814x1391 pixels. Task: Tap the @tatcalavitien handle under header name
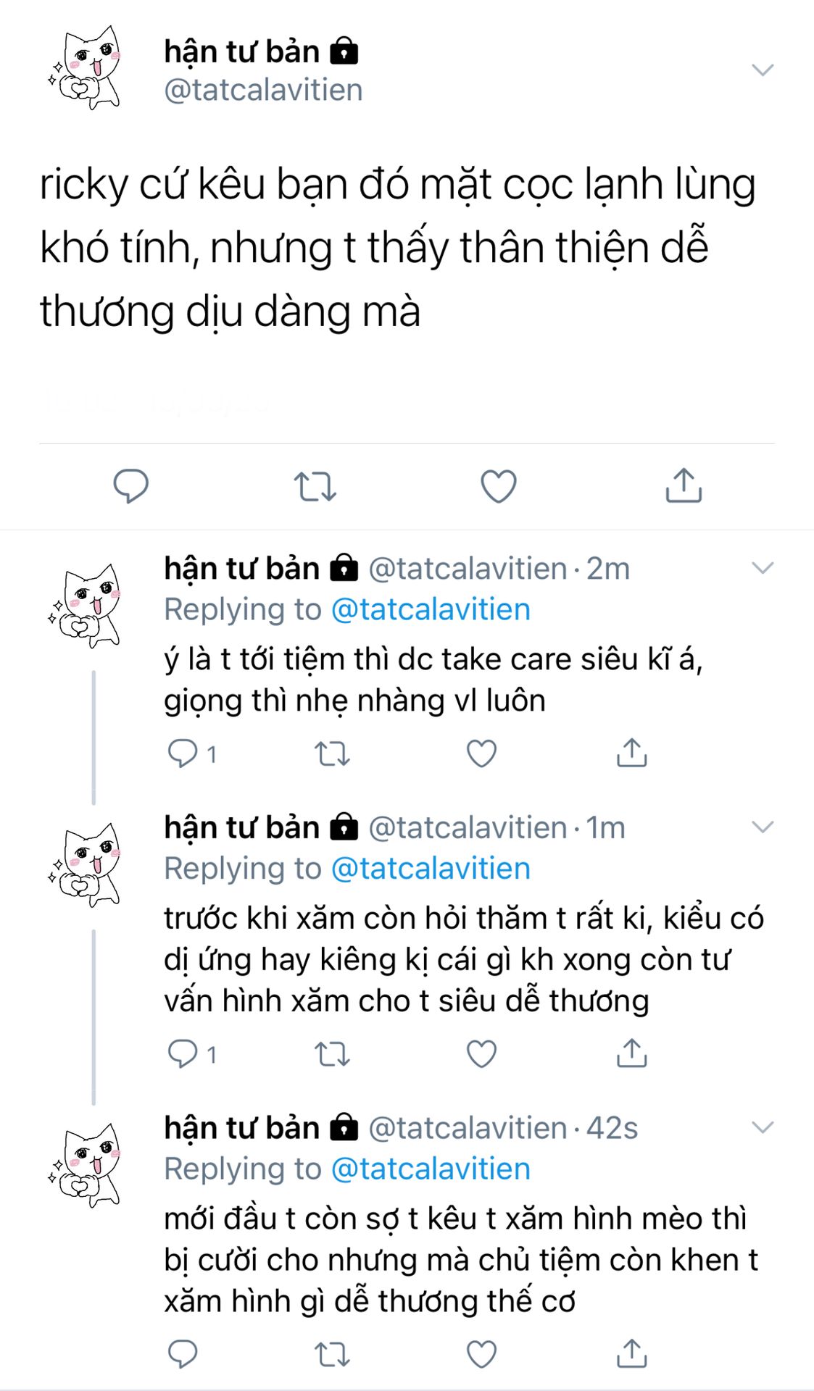pos(263,91)
